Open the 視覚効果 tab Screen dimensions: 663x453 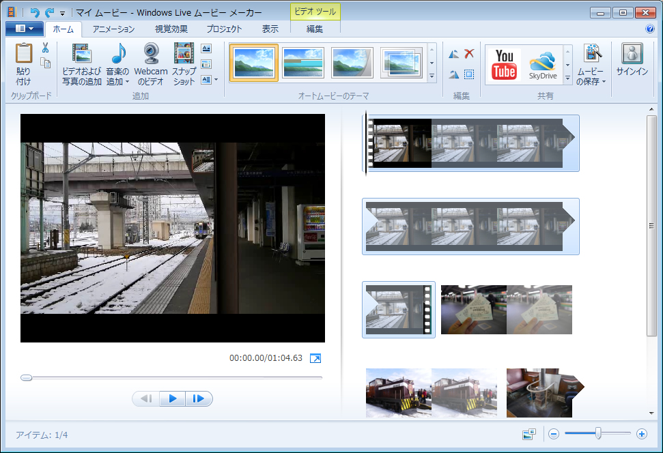[171, 29]
